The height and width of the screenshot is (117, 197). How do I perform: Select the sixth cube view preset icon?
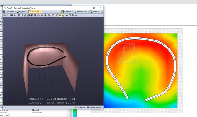click(35, 15)
